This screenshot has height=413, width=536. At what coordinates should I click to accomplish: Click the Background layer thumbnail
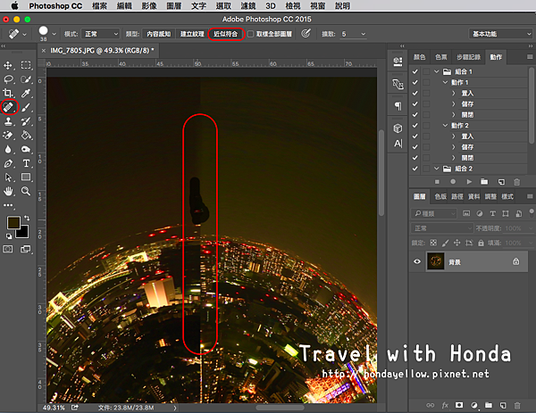coord(436,261)
